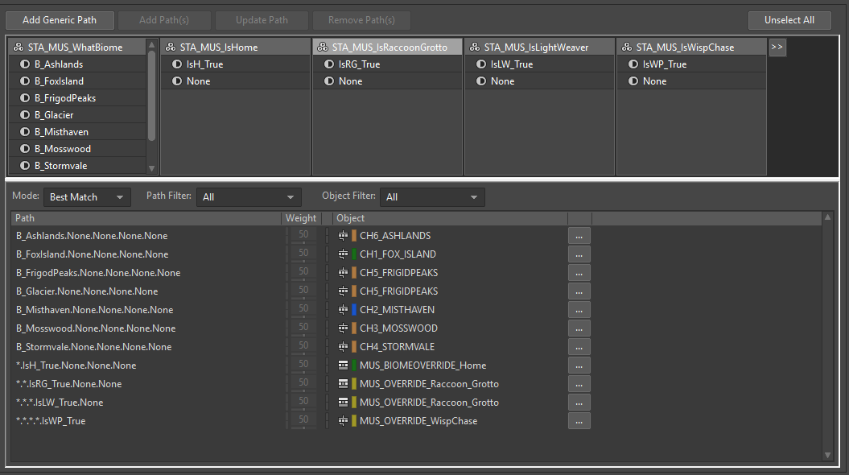Image resolution: width=849 pixels, height=475 pixels.
Task: Click the state group icon beside STA_MUS_WhatBiome
Action: coord(19,47)
